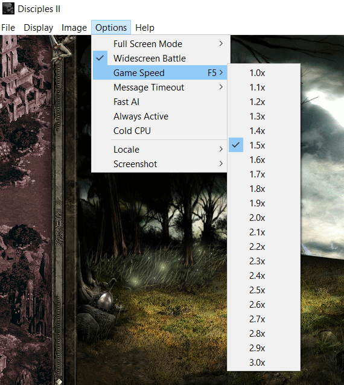Set game speed to 1.2x

pyautogui.click(x=264, y=101)
